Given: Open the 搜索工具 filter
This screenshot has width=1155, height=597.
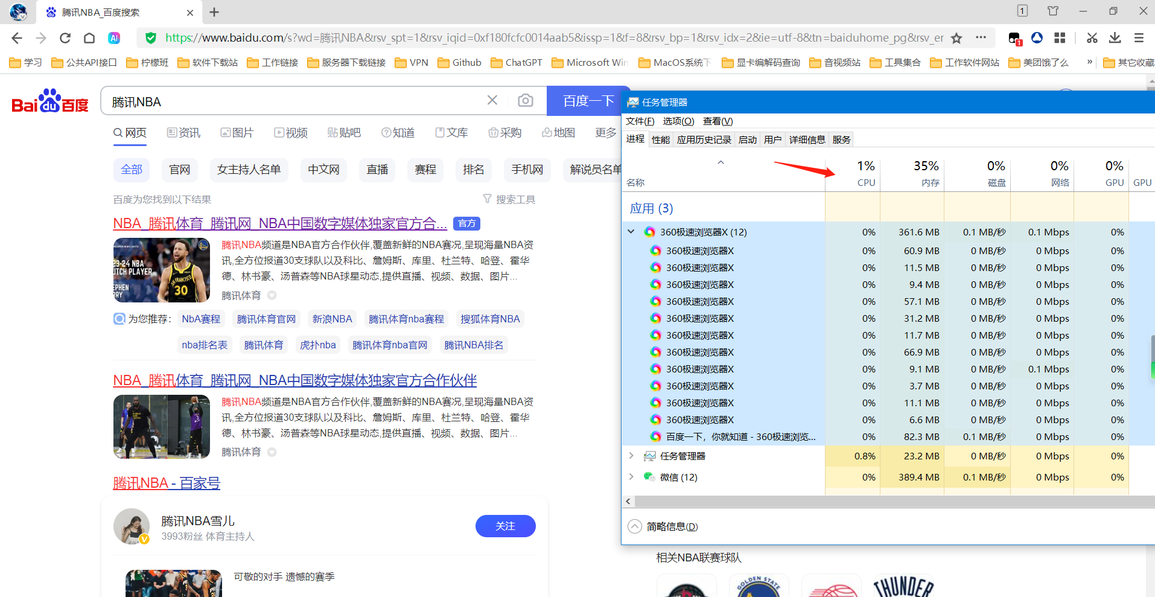Looking at the screenshot, I should click(x=509, y=199).
